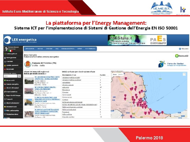Switch map to Satellite view
Image resolution: width=190 pixels, height=142 pixels.
coord(120,74)
